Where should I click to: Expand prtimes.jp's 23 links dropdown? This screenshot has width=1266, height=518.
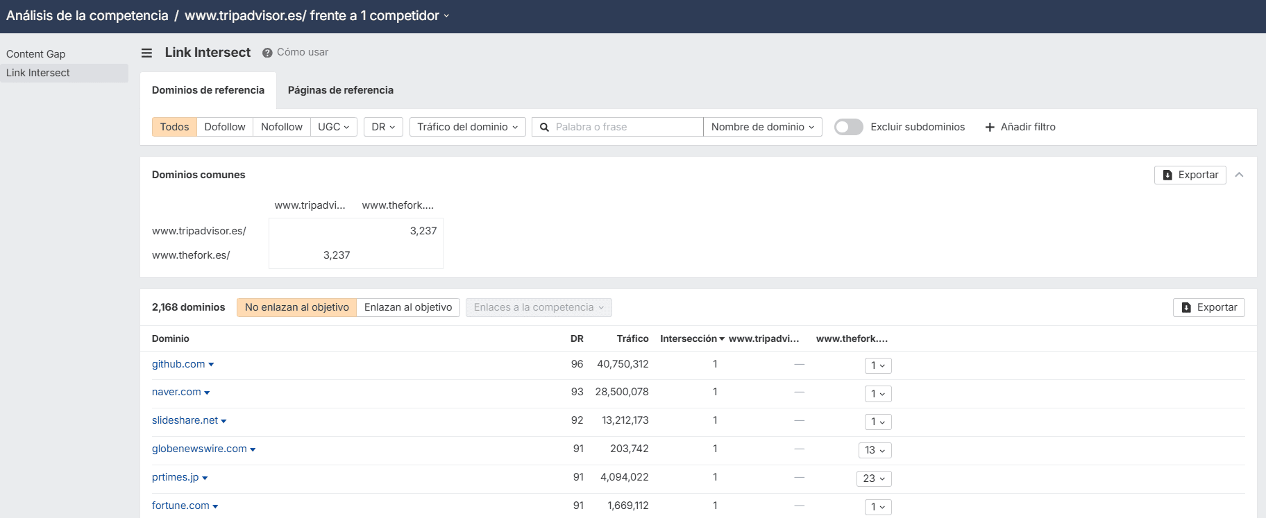coord(874,478)
